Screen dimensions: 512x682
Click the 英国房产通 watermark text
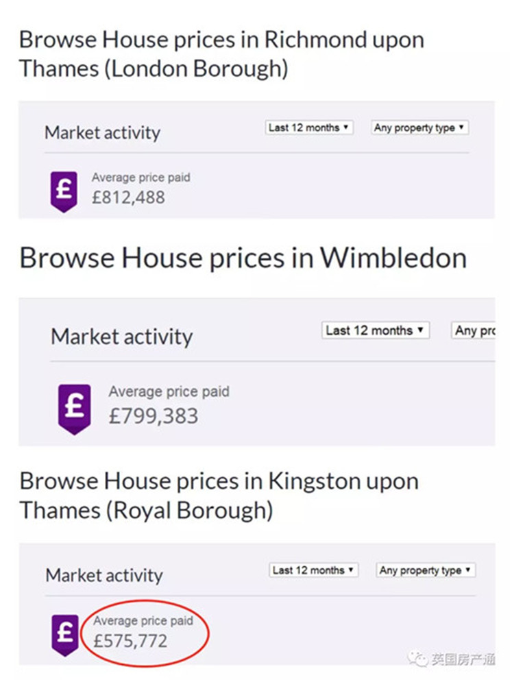(x=463, y=659)
